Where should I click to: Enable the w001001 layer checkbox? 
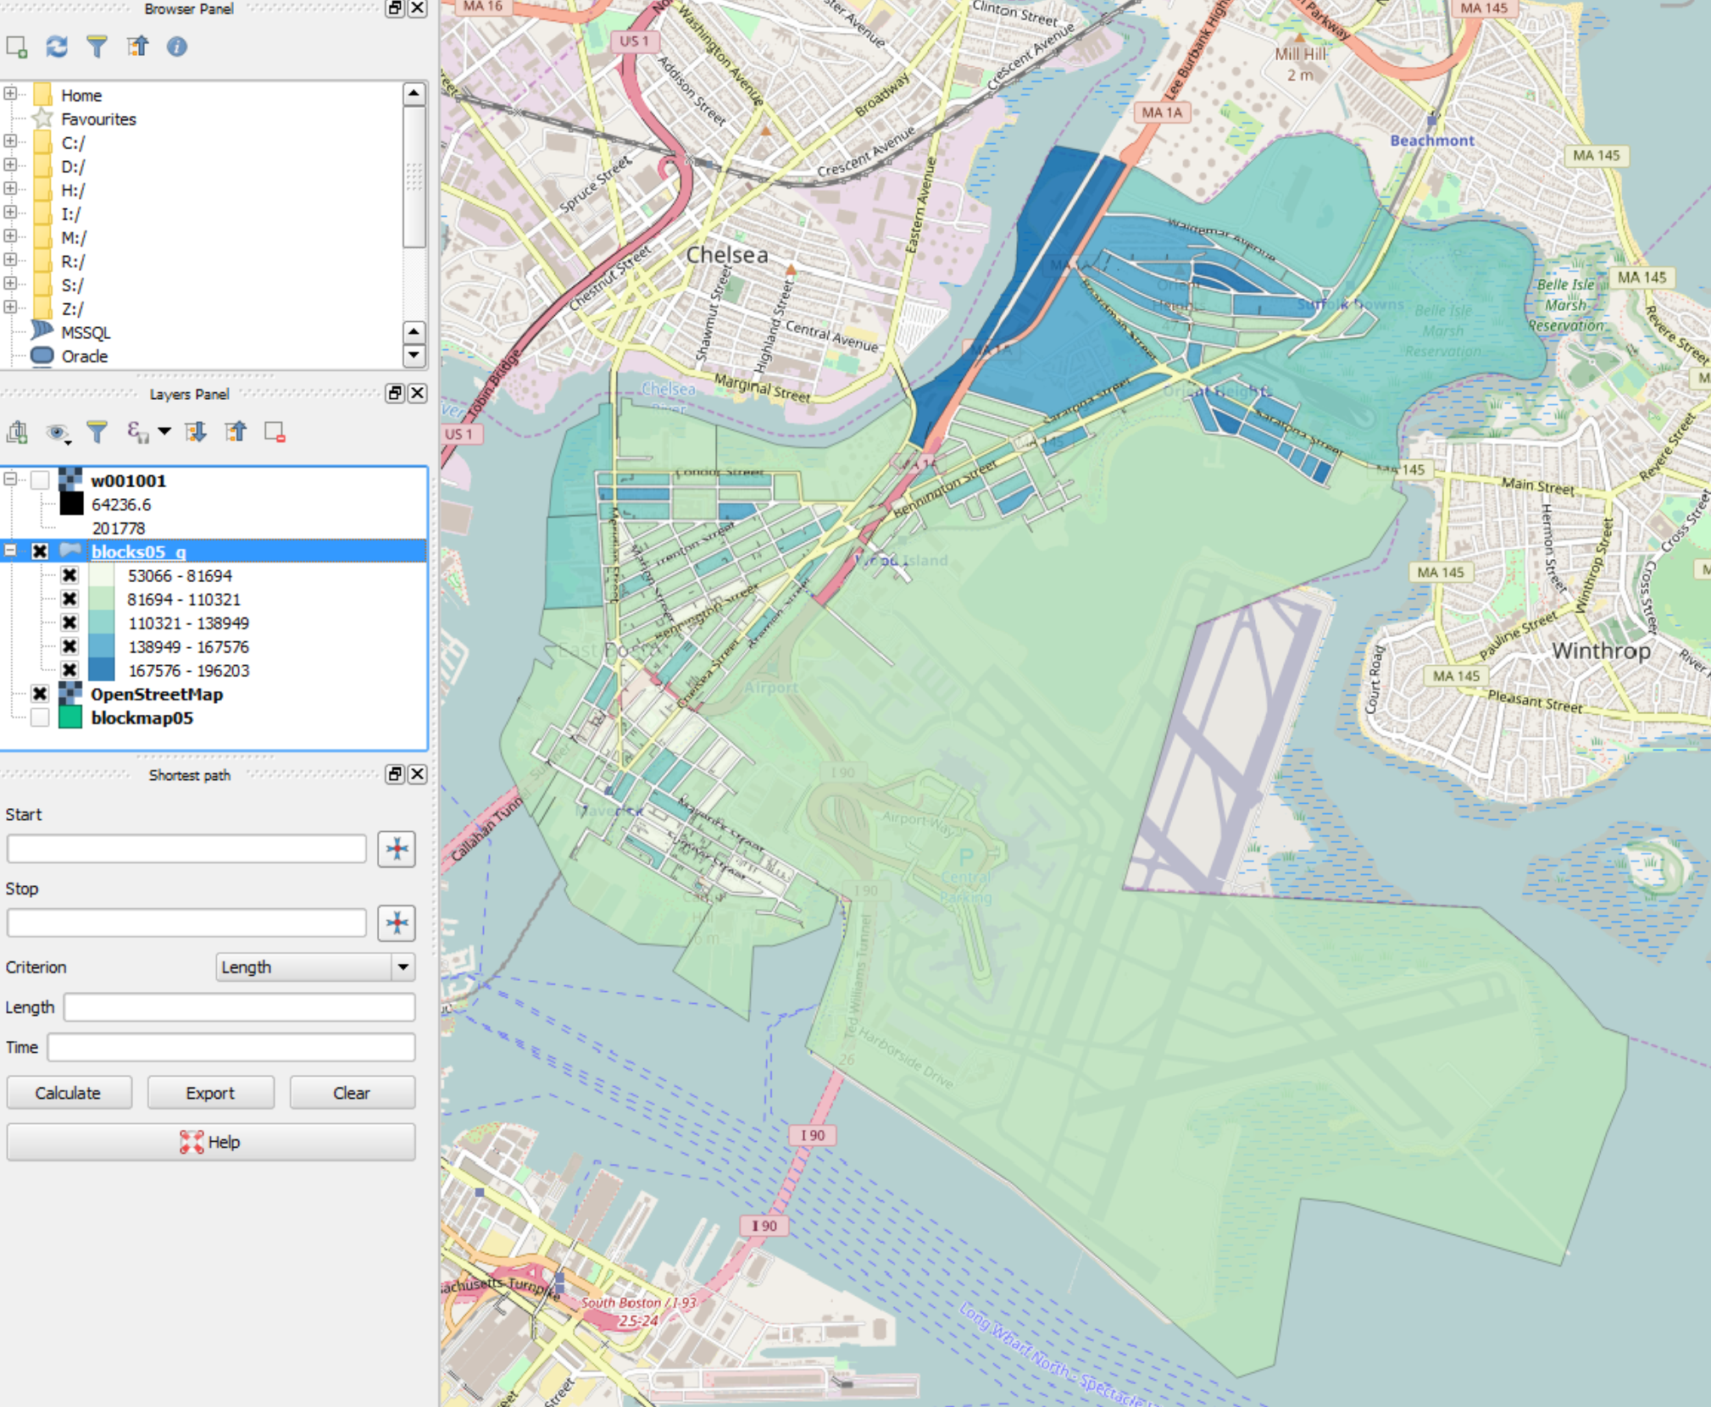(40, 480)
